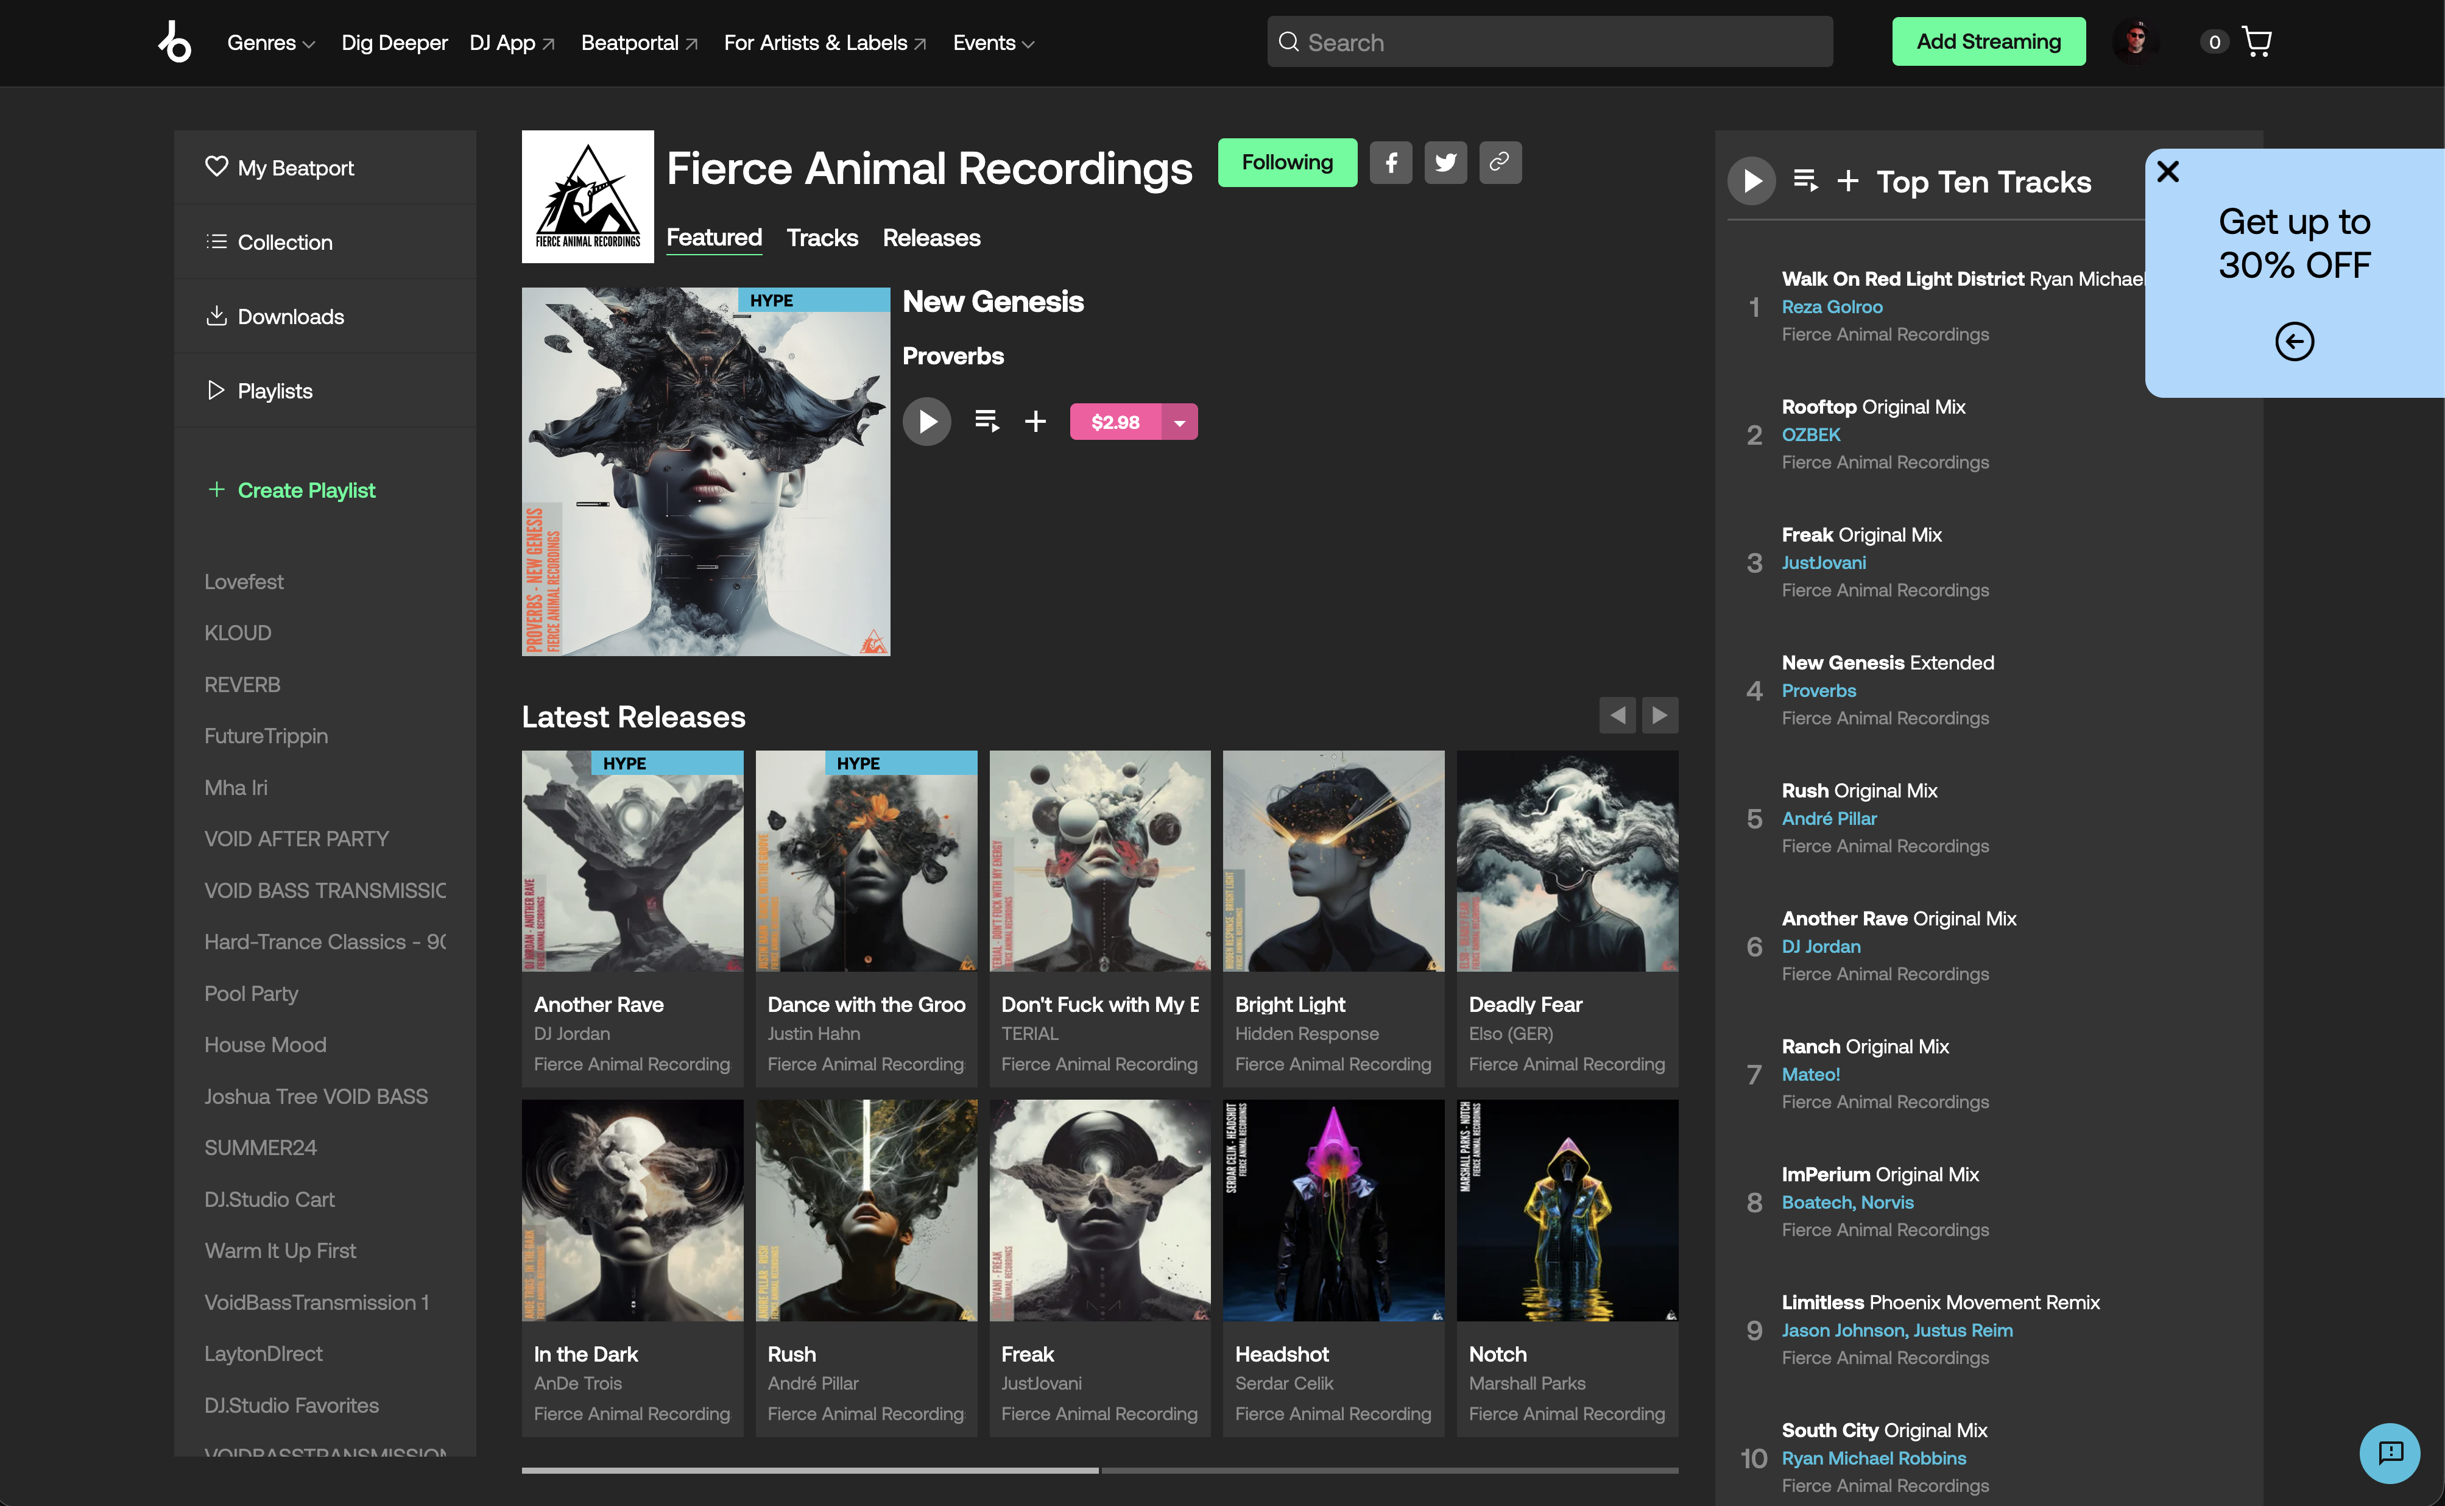Add New Genesis to queue

[986, 422]
